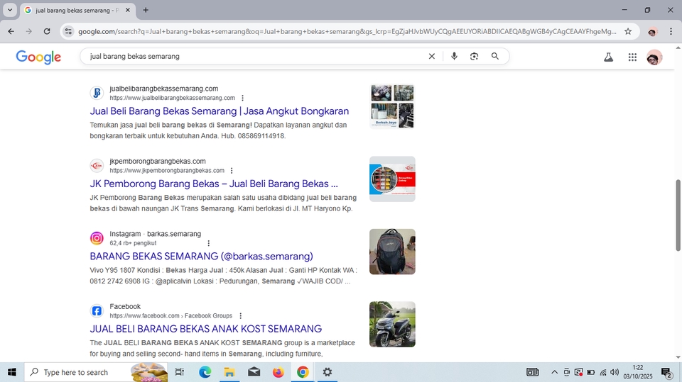Open JK Pemborong result thumbnail image
Image resolution: width=682 pixels, height=382 pixels.
pyautogui.click(x=392, y=179)
